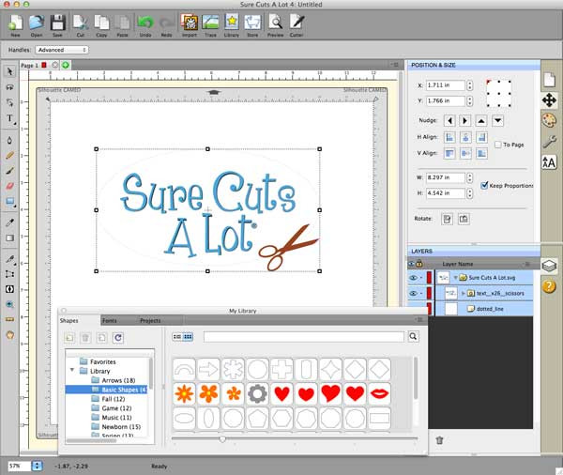The width and height of the screenshot is (563, 475).
Task: Click the library search field
Action: point(304,336)
